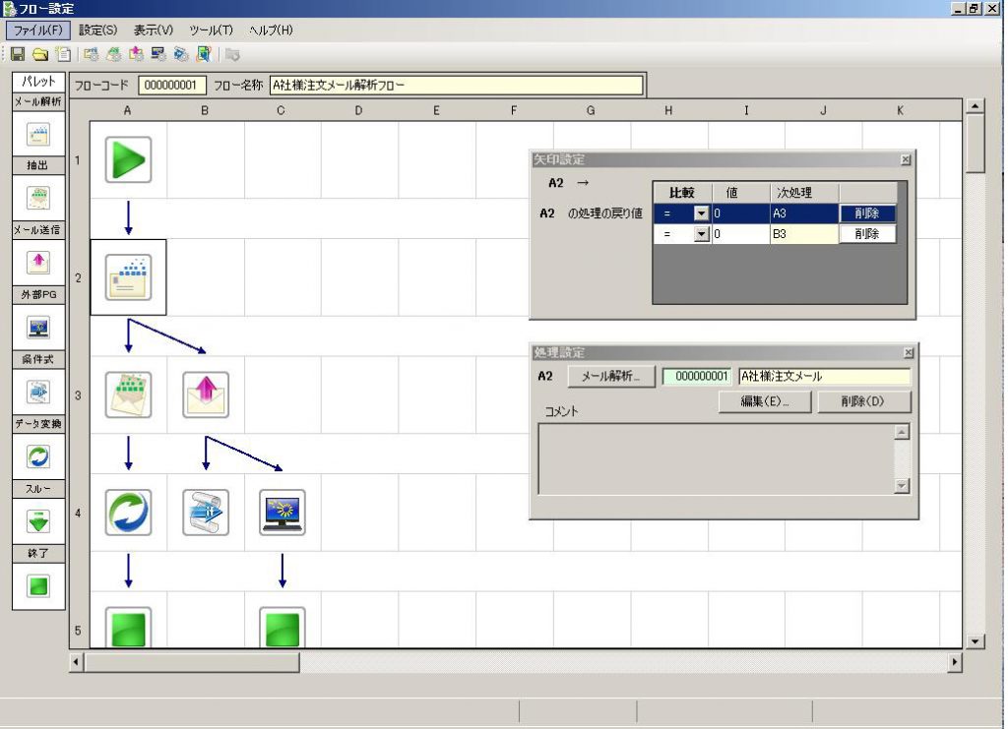Click the horizontal scrollbar left arrow

click(x=76, y=661)
